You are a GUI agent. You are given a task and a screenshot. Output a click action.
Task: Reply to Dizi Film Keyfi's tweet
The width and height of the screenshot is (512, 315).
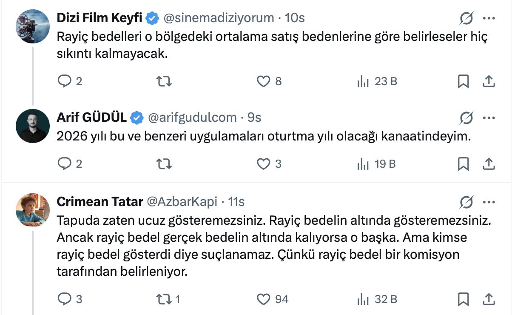(64, 81)
